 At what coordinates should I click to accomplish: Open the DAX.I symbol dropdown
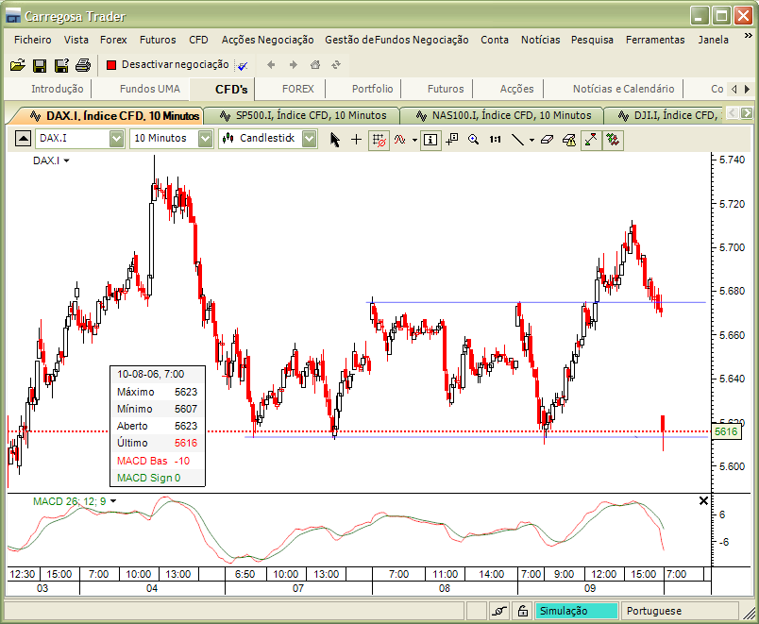116,139
